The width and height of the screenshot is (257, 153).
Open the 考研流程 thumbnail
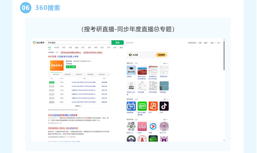pos(142,86)
